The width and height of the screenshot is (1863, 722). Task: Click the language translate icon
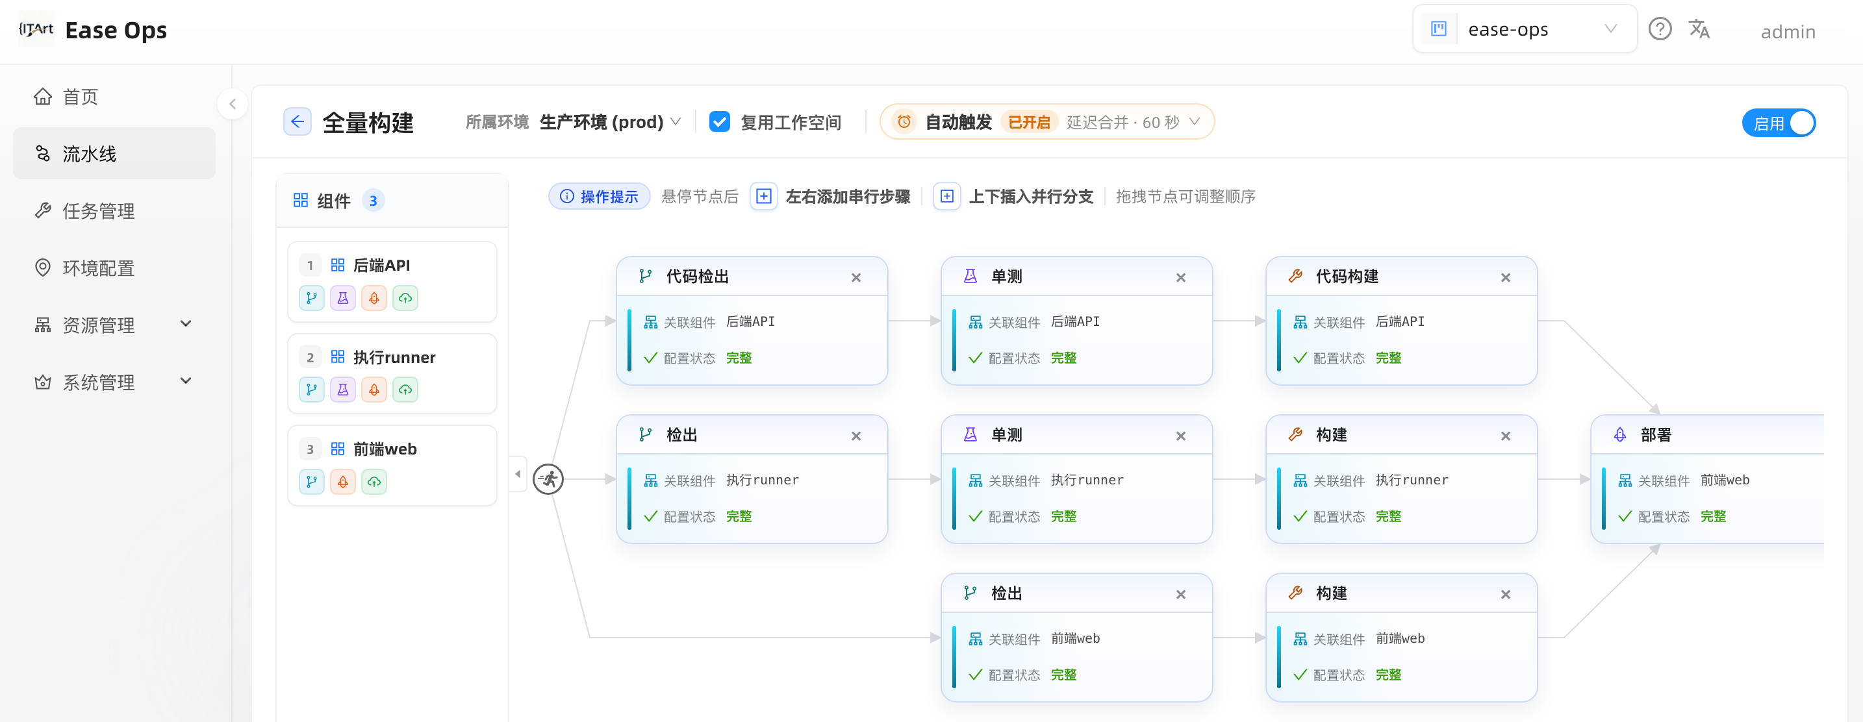point(1699,30)
